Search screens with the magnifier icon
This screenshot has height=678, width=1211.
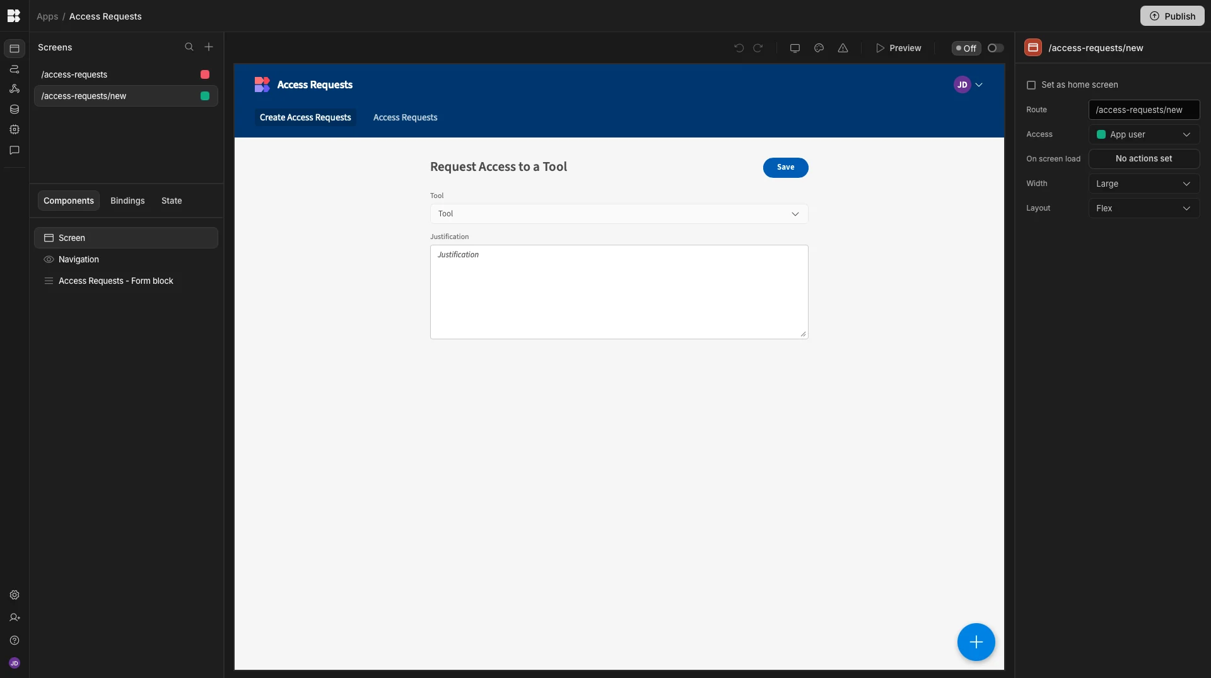[x=189, y=47]
